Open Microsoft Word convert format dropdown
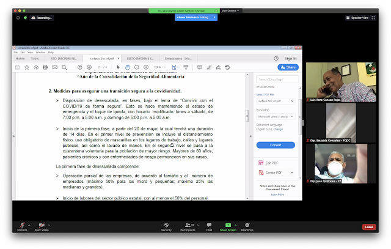This screenshot has width=391, height=249. pyautogui.click(x=276, y=117)
